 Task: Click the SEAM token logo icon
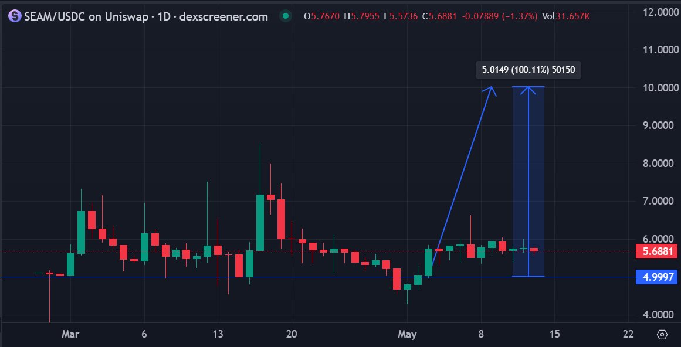pyautogui.click(x=15, y=16)
